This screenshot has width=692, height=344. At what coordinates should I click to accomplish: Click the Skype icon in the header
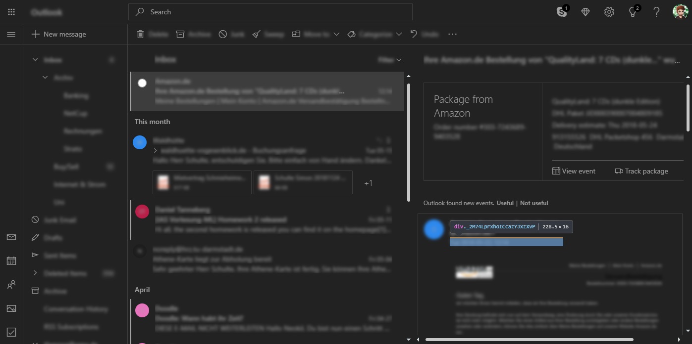pos(562,11)
